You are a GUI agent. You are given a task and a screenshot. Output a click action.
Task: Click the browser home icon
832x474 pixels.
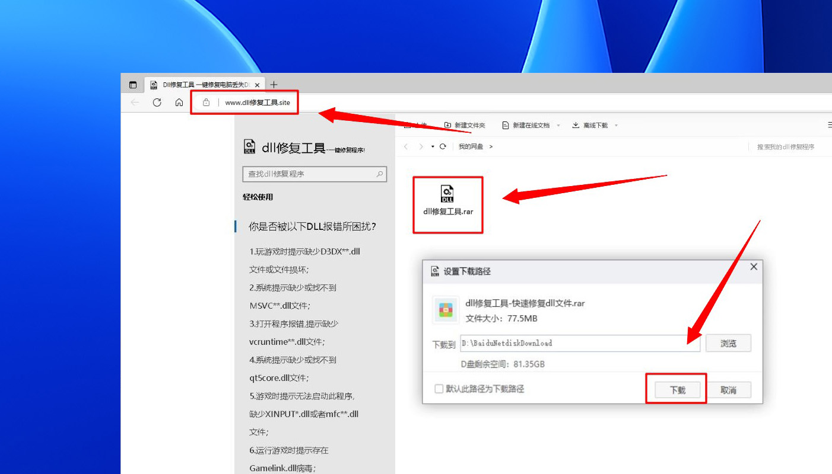click(179, 102)
